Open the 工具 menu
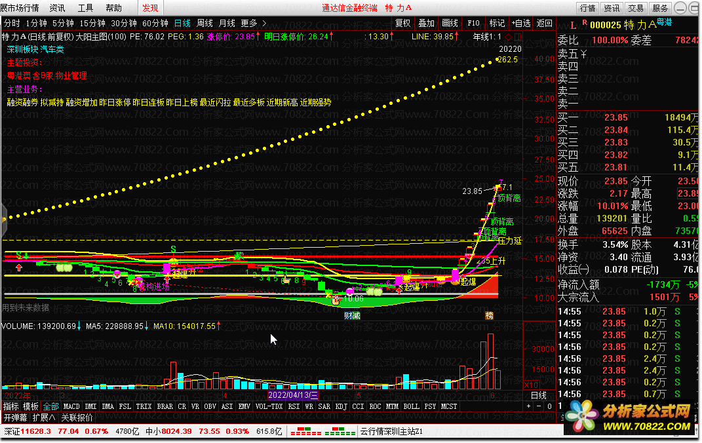 85,8
